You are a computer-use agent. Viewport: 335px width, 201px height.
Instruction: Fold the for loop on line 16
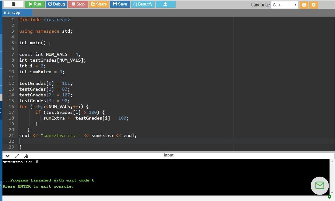pos(16,107)
